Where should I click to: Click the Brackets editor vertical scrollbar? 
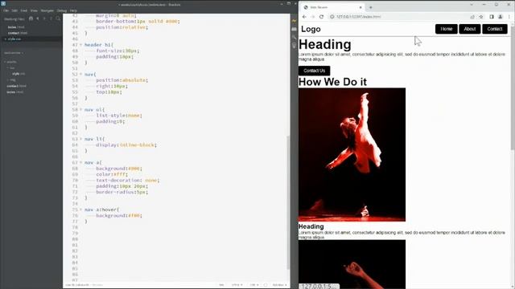click(288, 202)
